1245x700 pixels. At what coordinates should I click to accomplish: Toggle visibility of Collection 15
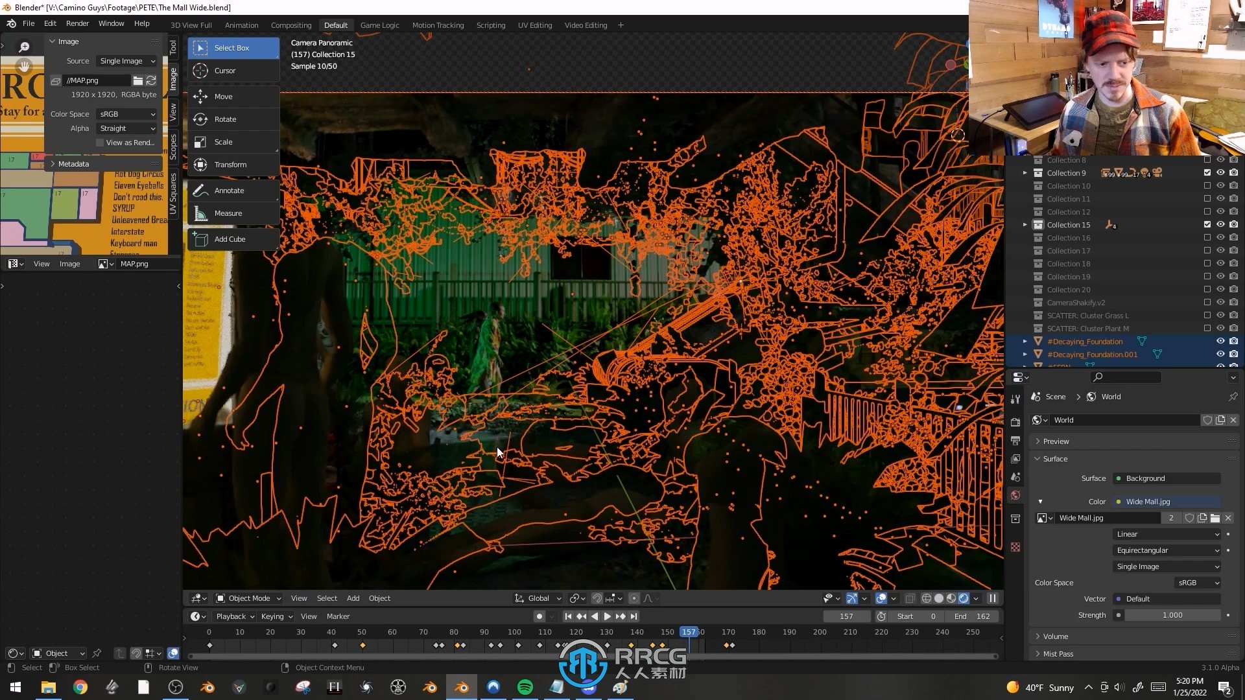click(x=1221, y=224)
